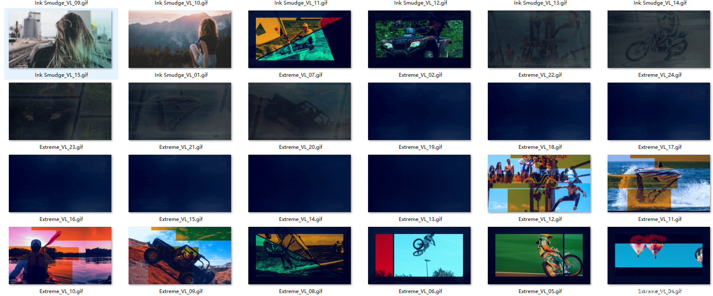
Task: Choose the Extreme_VL_06.gif BMX jump thumbnail
Action: (x=419, y=256)
